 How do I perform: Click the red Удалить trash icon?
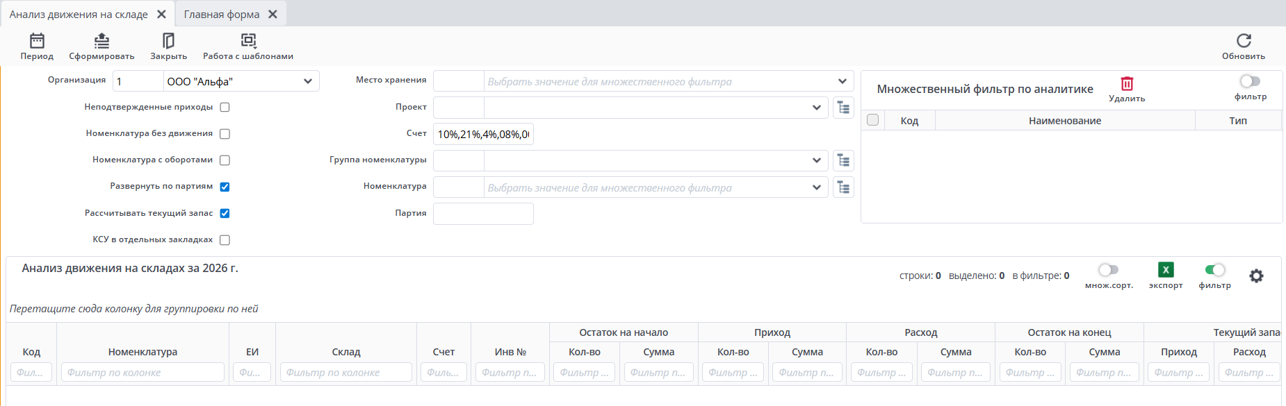[x=1127, y=84]
